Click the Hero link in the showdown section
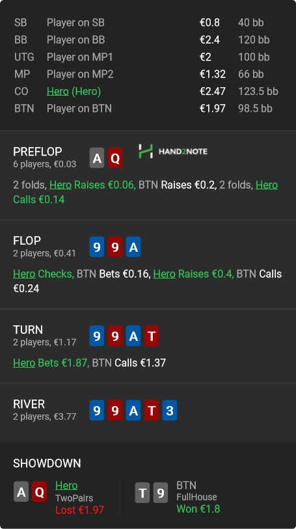 (66, 485)
